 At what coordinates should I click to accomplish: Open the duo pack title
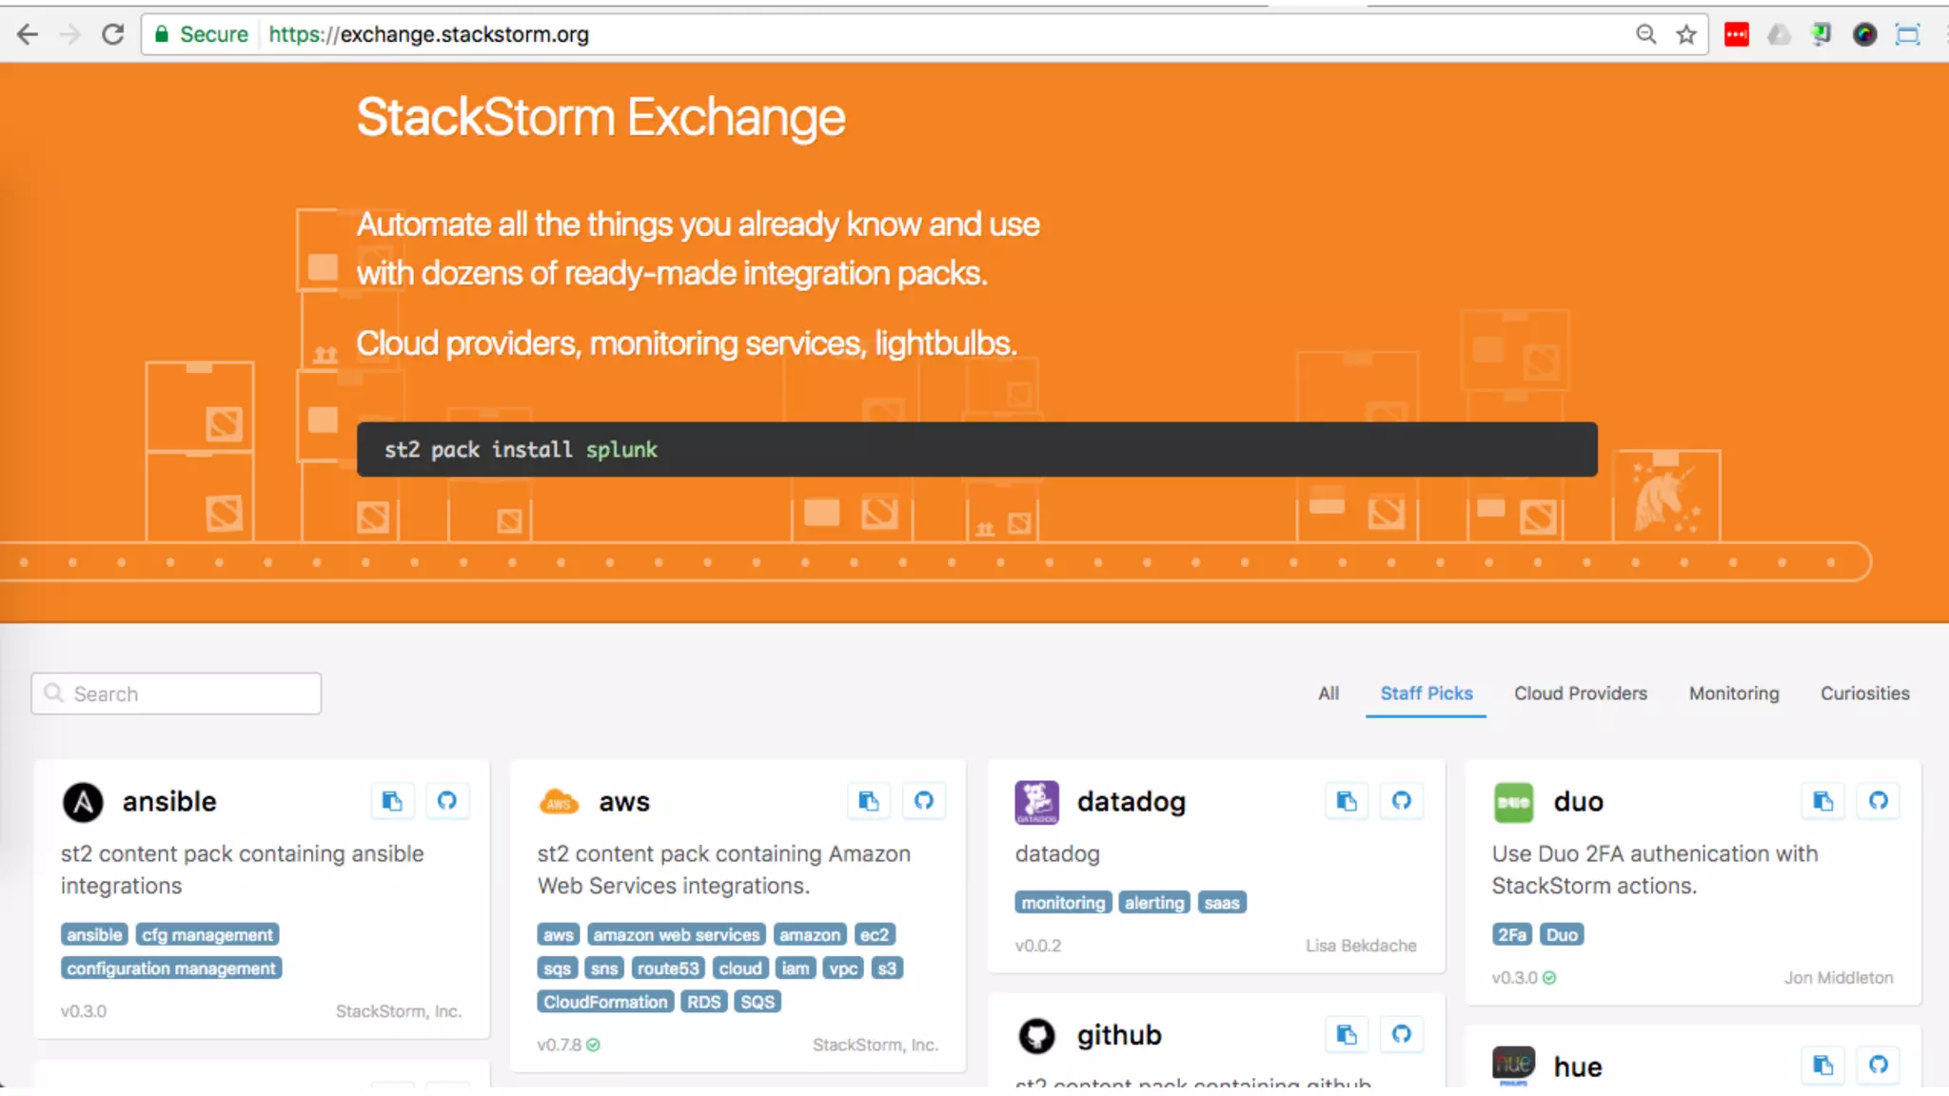1579,802
